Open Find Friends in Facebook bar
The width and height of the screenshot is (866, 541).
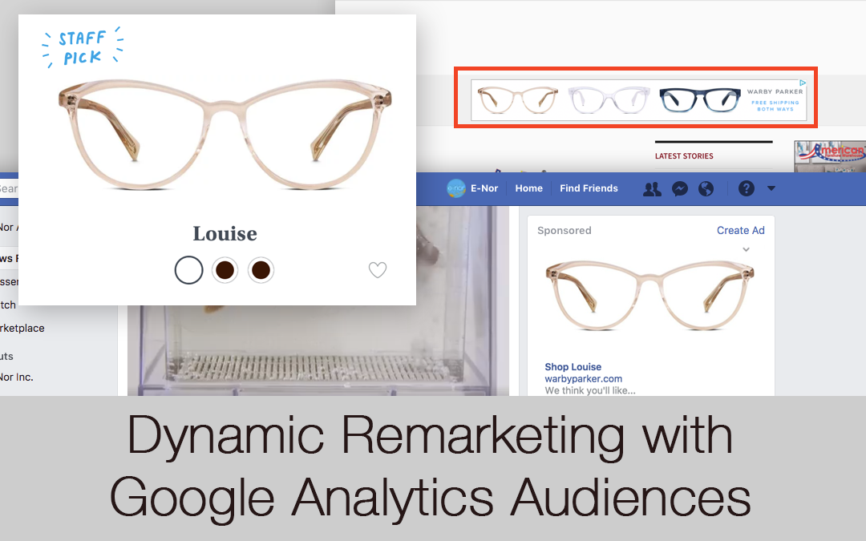click(x=589, y=188)
